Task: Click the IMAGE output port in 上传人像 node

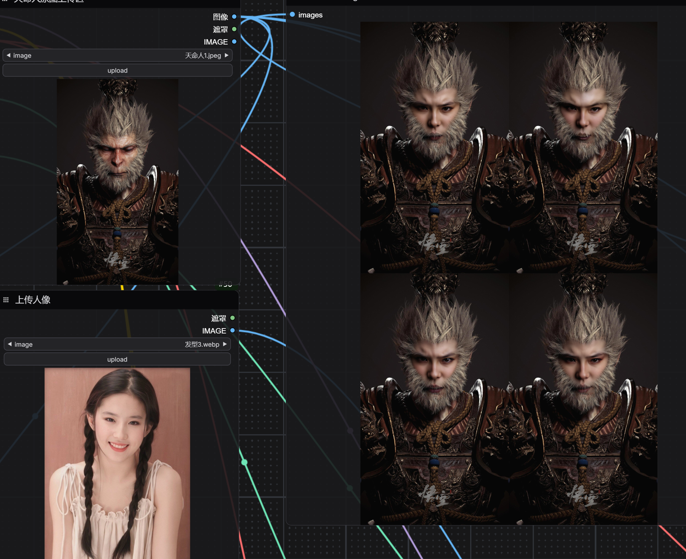Action: pyautogui.click(x=232, y=330)
